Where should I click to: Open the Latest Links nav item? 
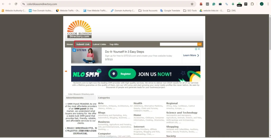tap(100, 44)
